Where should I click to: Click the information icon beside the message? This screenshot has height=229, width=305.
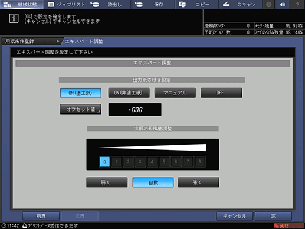(14, 18)
